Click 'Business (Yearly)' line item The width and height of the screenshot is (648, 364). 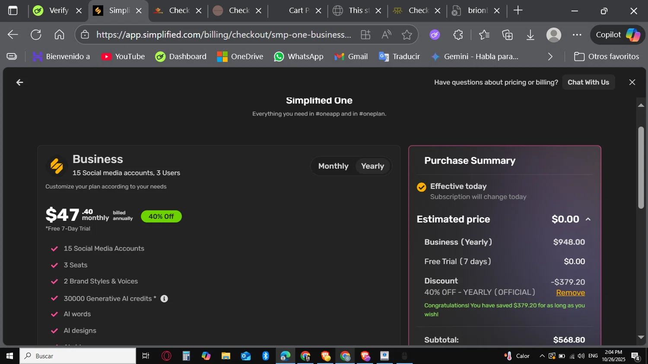click(x=458, y=242)
